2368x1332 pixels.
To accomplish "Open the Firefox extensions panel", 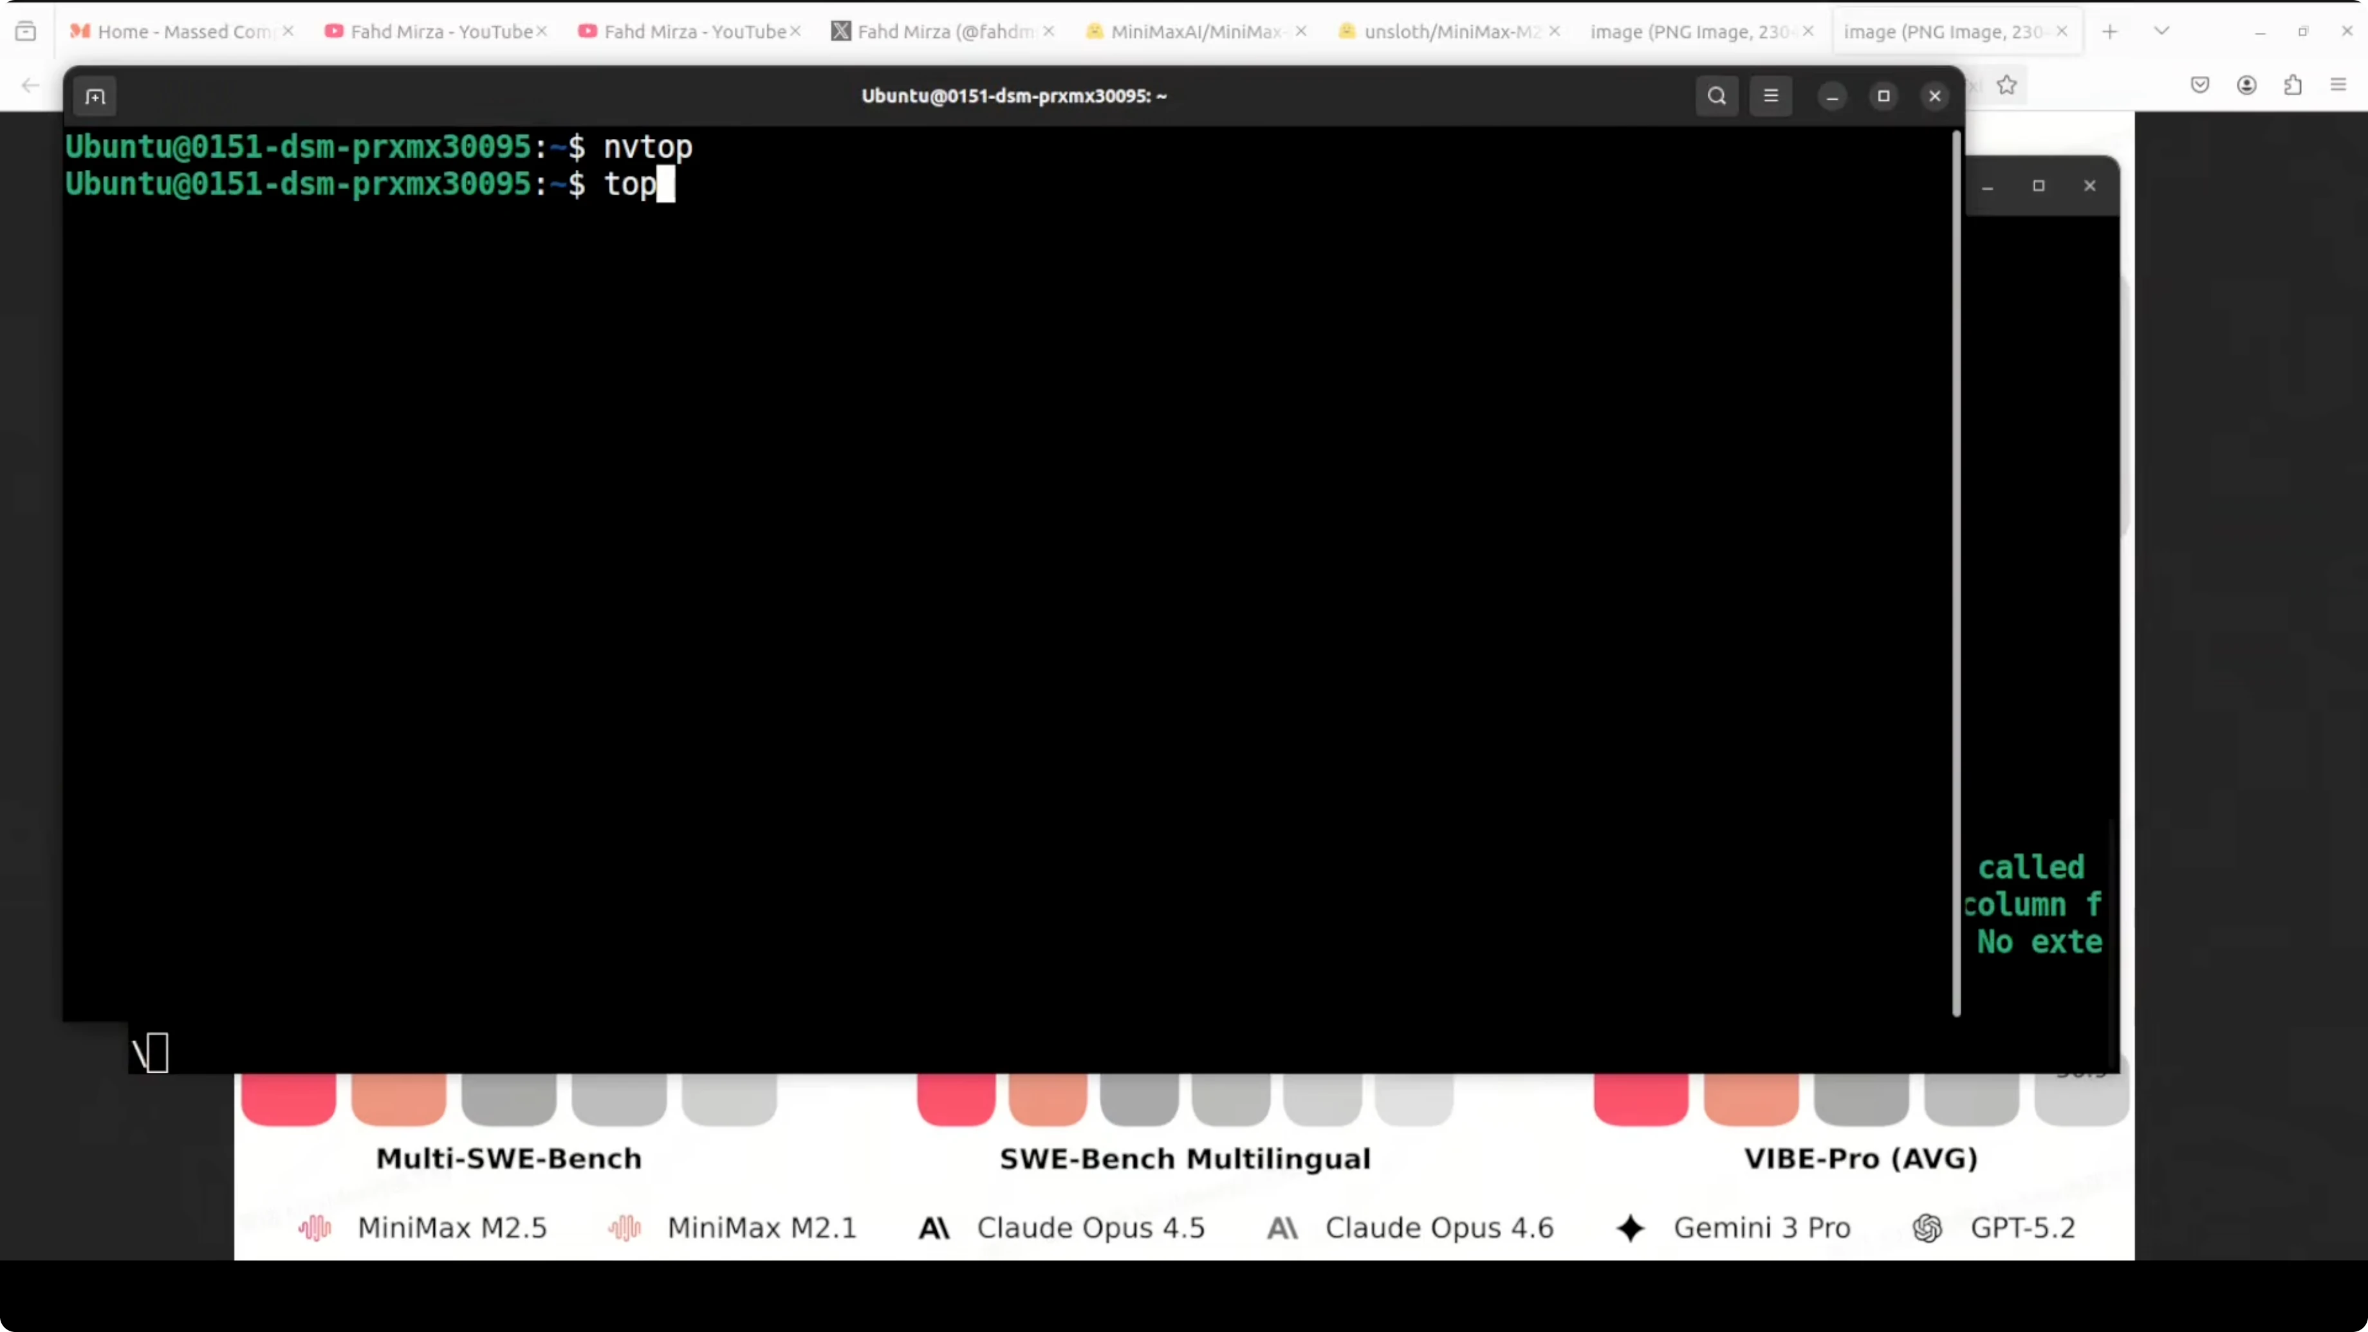I will point(2293,84).
